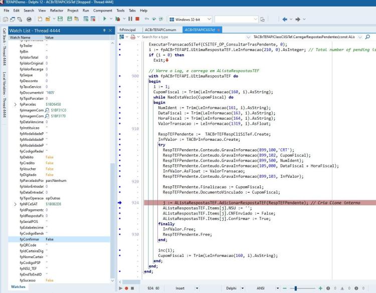Viewport: 376px width, 293px height.
Task: Switch to the ACBrTEFAPIComum tab
Action: 160,30
